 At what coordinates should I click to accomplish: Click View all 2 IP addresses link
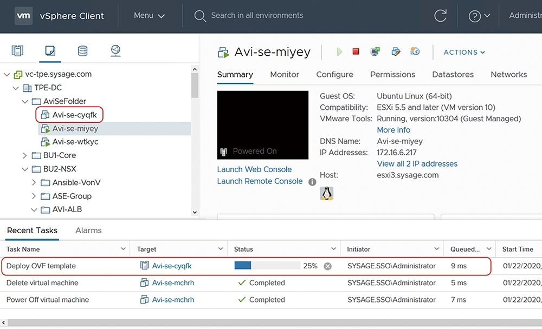click(417, 163)
